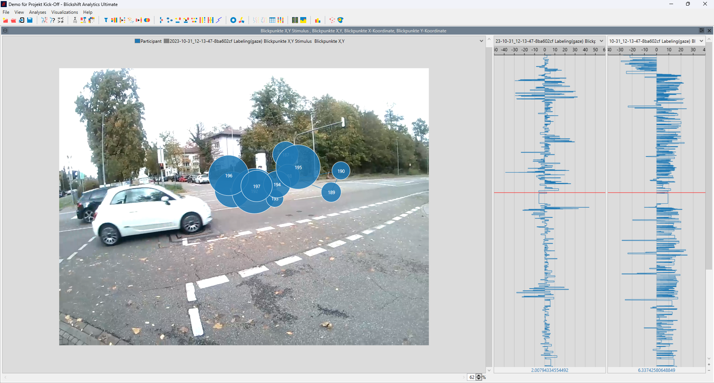
Task: Select gaze fixation bubble 190
Action: [341, 171]
